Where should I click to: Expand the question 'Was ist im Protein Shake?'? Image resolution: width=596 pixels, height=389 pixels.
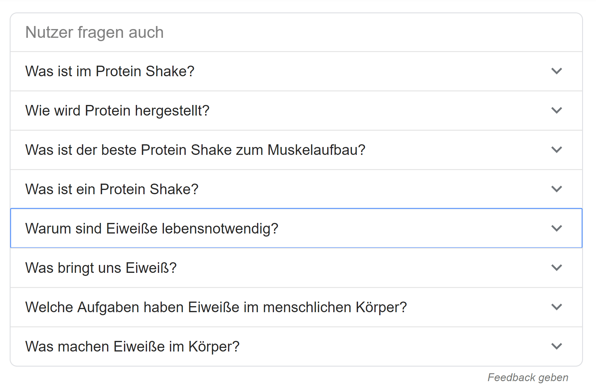(x=110, y=71)
